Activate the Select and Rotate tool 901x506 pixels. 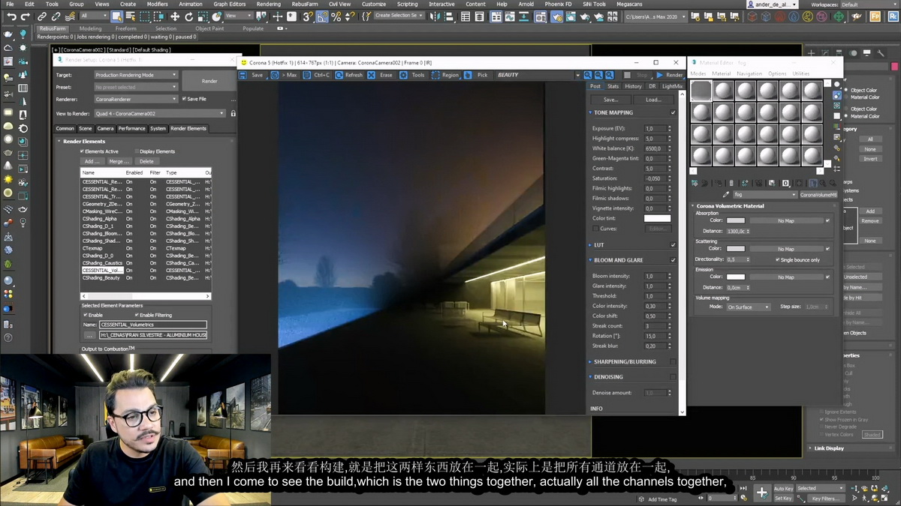click(x=188, y=16)
